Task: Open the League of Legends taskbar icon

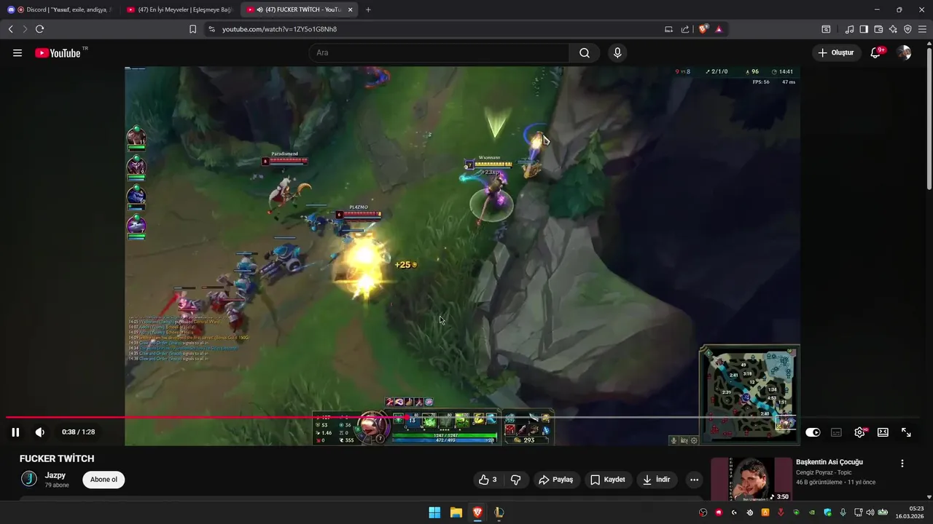Action: coord(499,512)
